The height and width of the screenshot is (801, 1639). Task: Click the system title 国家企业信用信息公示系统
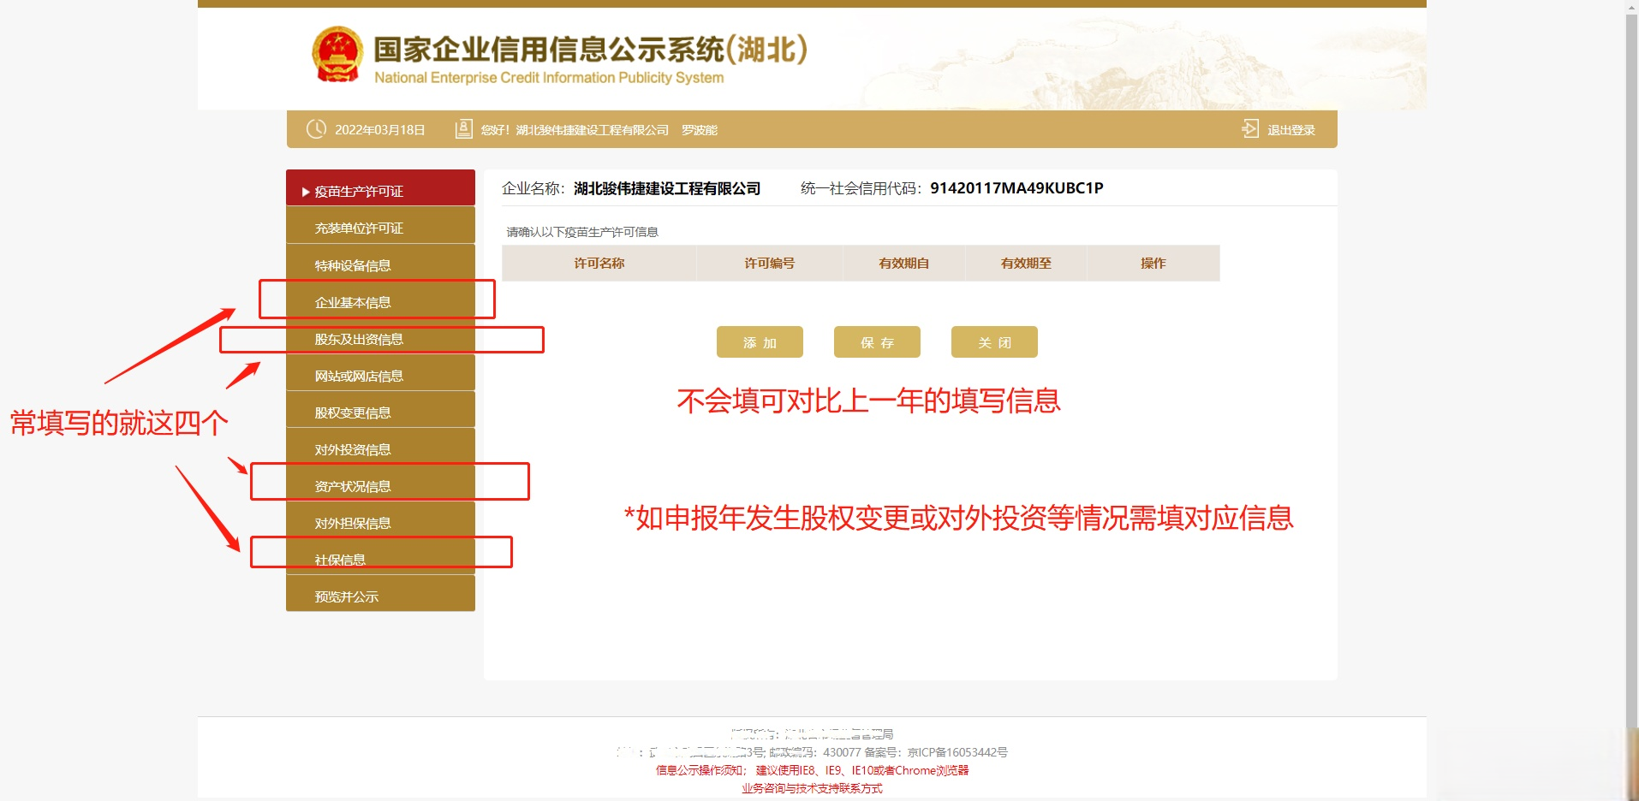[549, 50]
